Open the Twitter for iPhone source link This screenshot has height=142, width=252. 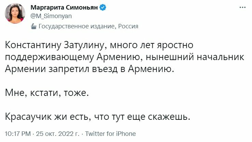(x=110, y=134)
